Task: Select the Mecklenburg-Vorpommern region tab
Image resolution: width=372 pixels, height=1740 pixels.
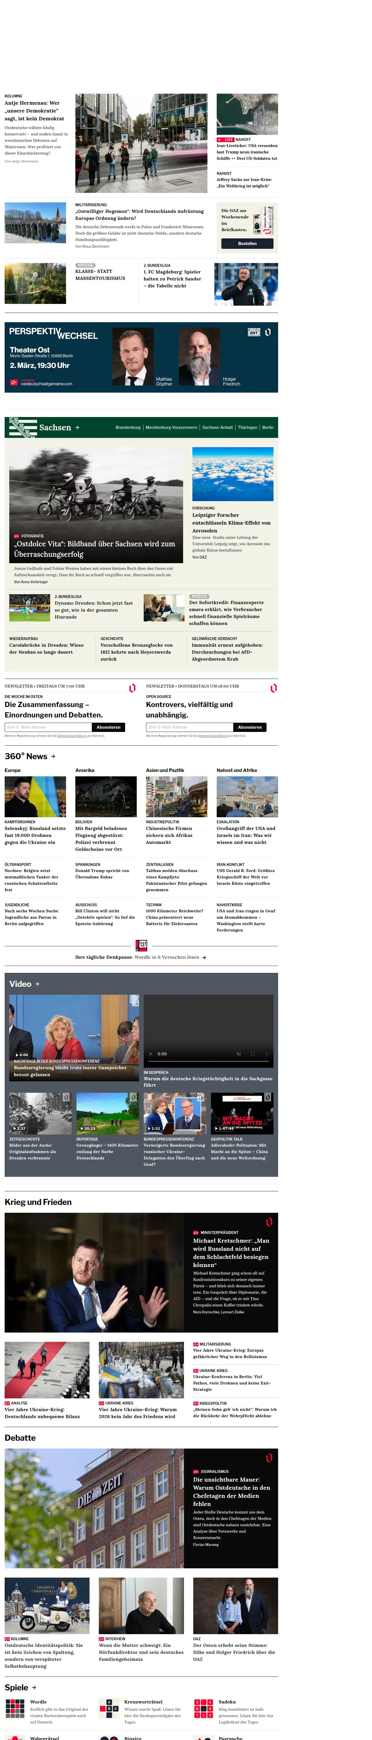Action: coord(172,427)
